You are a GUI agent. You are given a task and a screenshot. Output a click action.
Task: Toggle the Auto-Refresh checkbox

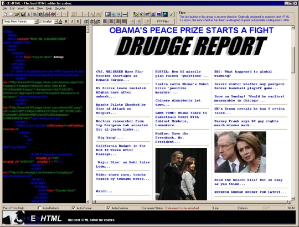[40, 208]
